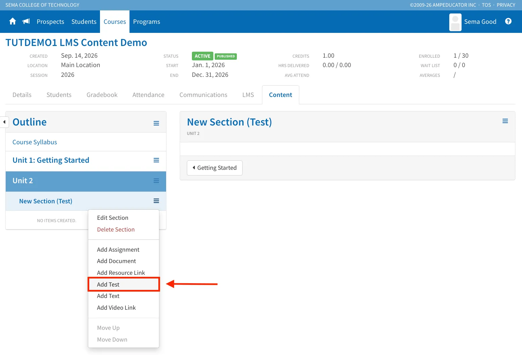Collapse the sidebar with the left arrow
This screenshot has width=522, height=355.
[x=4, y=122]
